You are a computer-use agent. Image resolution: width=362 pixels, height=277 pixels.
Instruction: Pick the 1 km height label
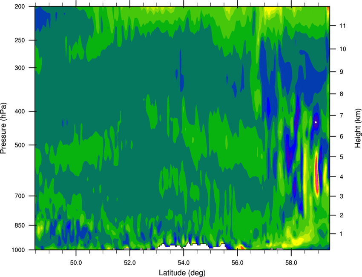pos(342,234)
